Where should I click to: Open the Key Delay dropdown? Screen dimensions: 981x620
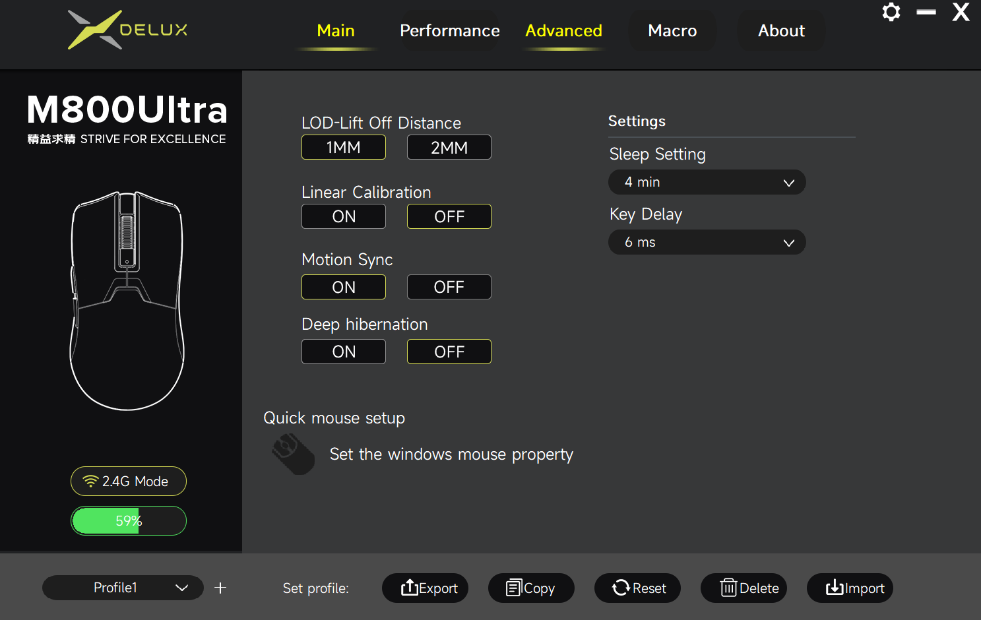coord(707,242)
